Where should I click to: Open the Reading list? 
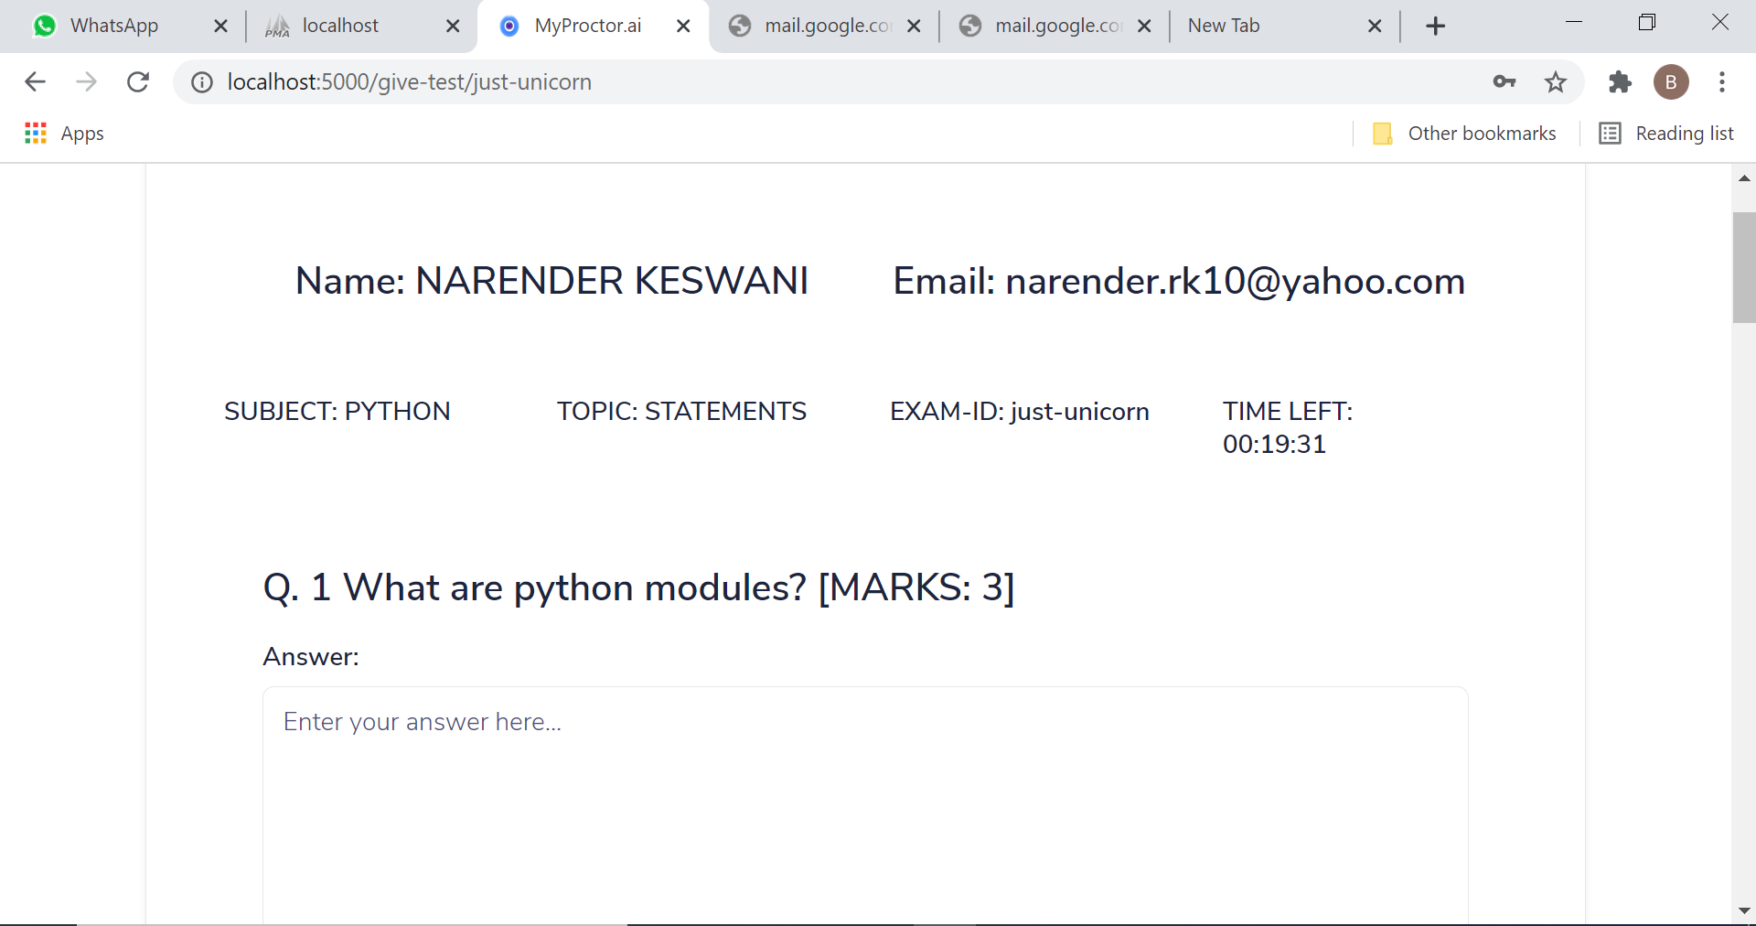pyautogui.click(x=1666, y=134)
